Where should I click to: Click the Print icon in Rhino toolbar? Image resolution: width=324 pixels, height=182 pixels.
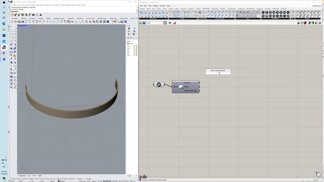coord(22,21)
